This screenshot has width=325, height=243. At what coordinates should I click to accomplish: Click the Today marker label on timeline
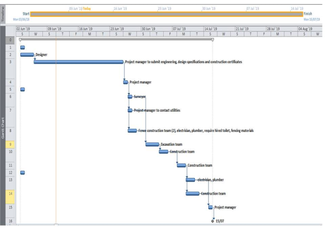[87, 9]
